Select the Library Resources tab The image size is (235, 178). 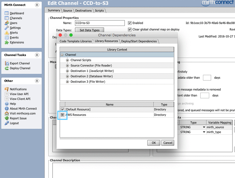pyautogui.click(x=106, y=41)
